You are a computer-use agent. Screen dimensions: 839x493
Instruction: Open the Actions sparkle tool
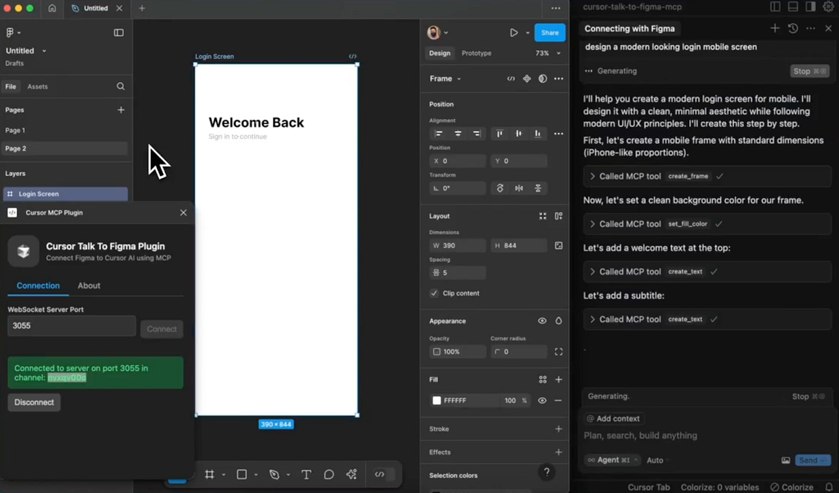point(352,474)
